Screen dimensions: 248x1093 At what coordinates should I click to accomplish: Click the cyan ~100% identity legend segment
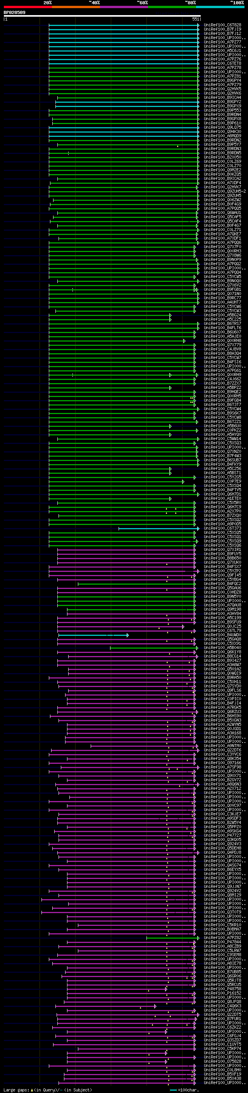click(x=220, y=7)
